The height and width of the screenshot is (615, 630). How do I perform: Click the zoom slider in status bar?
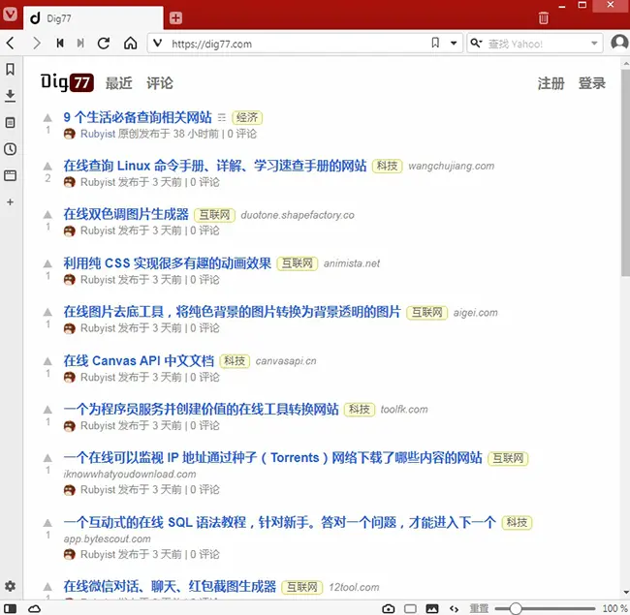pos(545,608)
